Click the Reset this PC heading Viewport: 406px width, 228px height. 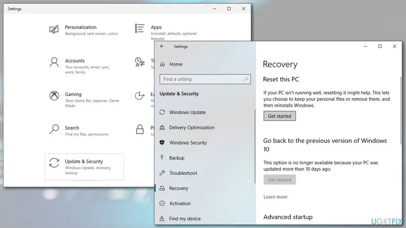coord(281,79)
